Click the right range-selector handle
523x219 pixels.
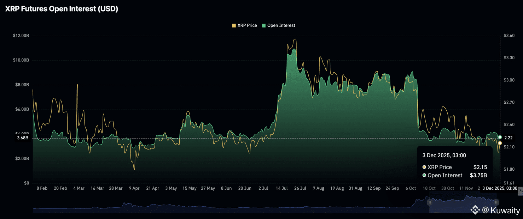(496, 202)
